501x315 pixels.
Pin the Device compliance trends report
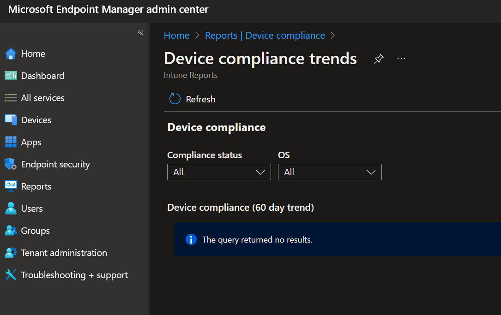click(379, 59)
